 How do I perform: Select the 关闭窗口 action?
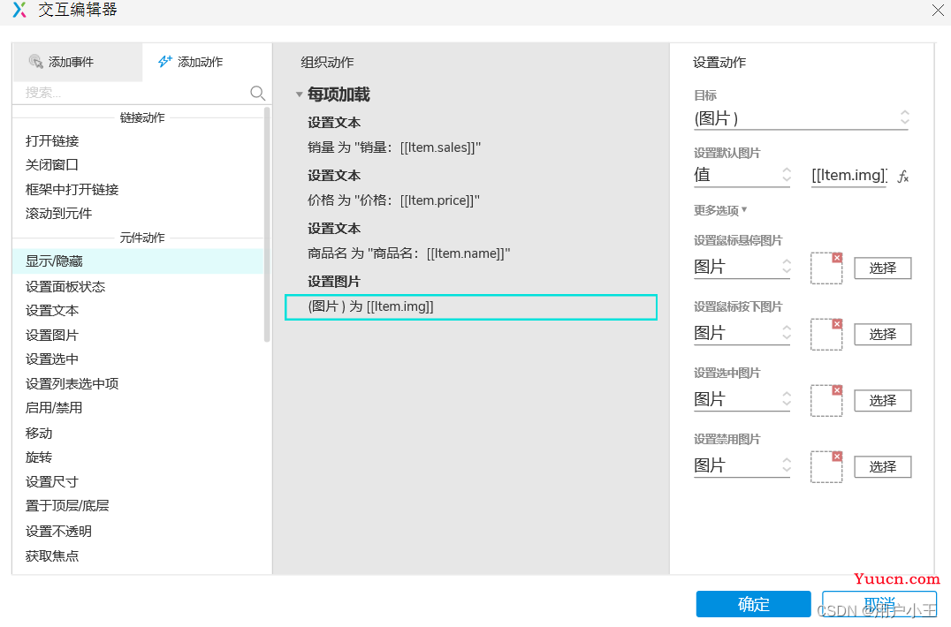(x=52, y=165)
